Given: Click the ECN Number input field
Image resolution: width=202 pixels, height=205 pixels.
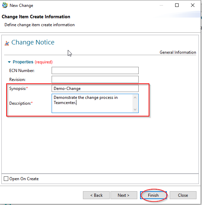Looking at the screenshot, I should [x=95, y=71].
